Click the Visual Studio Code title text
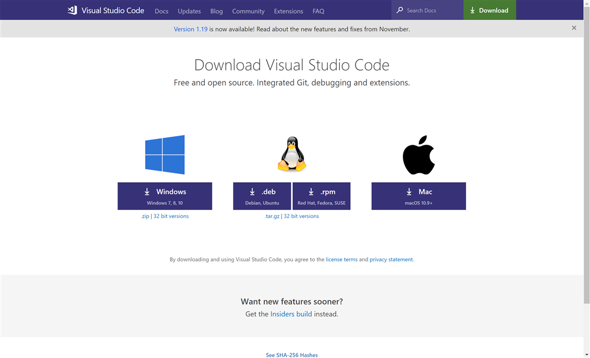This screenshot has width=590, height=358. click(x=113, y=10)
